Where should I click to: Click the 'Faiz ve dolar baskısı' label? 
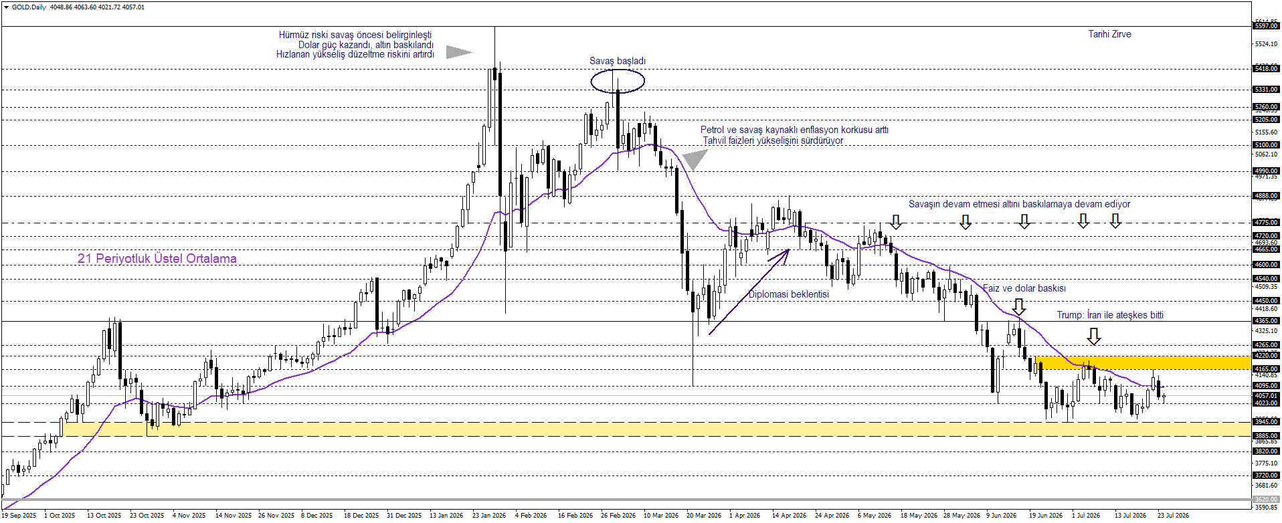pyautogui.click(x=1024, y=288)
